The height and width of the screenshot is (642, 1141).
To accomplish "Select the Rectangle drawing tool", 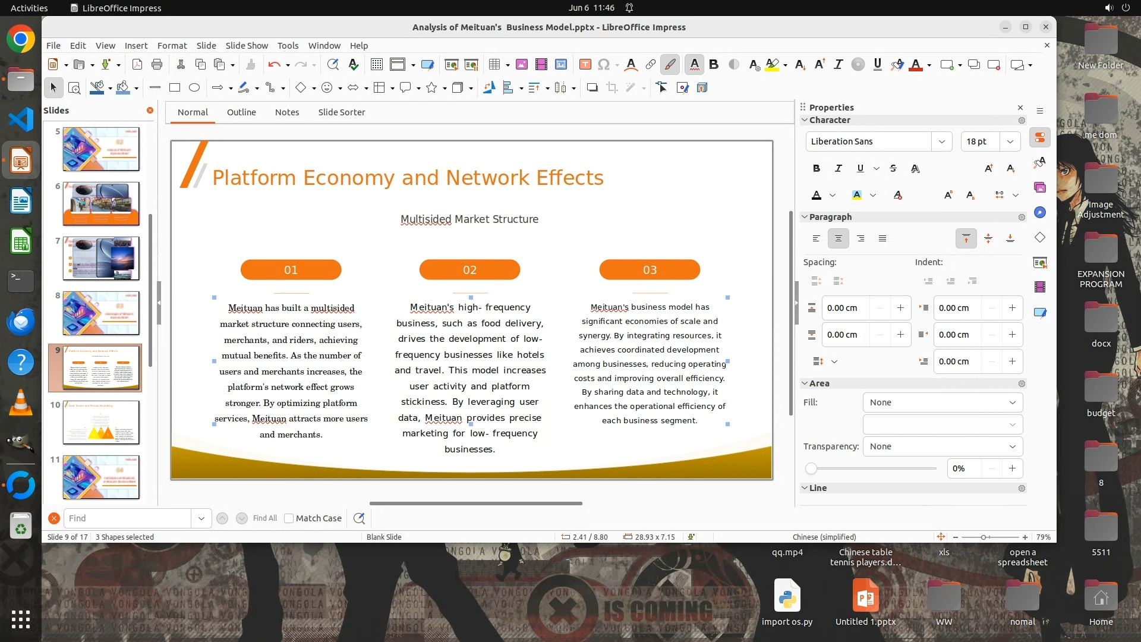I will pos(175,88).
